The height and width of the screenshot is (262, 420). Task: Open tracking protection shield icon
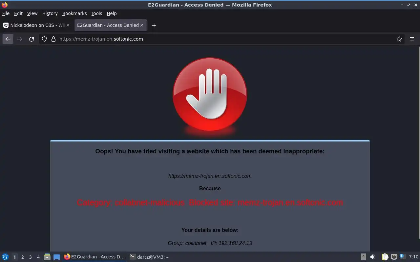pos(44,39)
